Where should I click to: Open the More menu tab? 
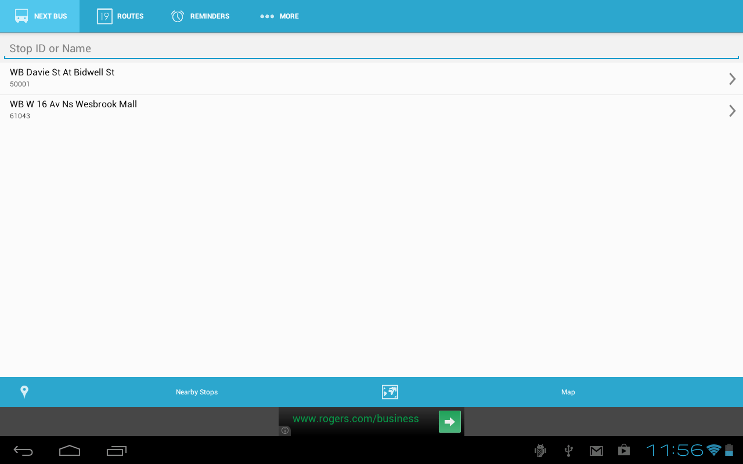pos(279,16)
